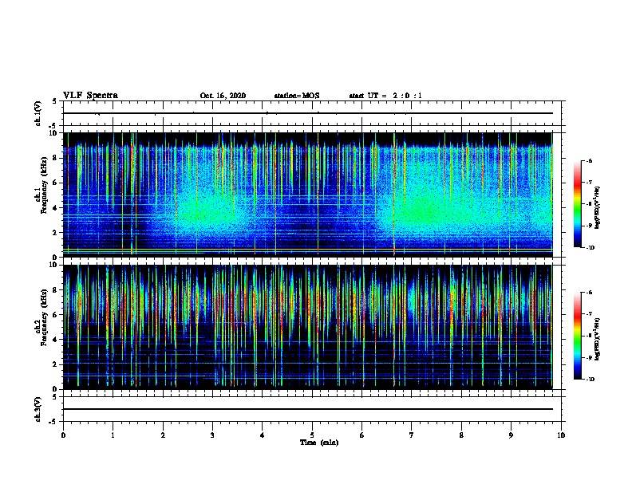Click the "10" tick label on Time axis

pos(561,435)
